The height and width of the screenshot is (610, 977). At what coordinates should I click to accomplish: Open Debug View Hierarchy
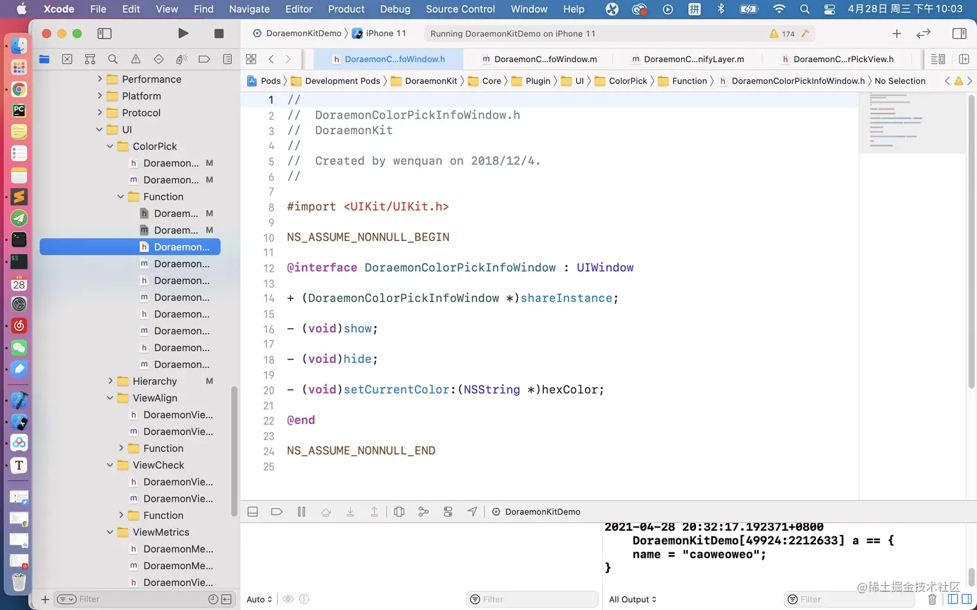[399, 512]
